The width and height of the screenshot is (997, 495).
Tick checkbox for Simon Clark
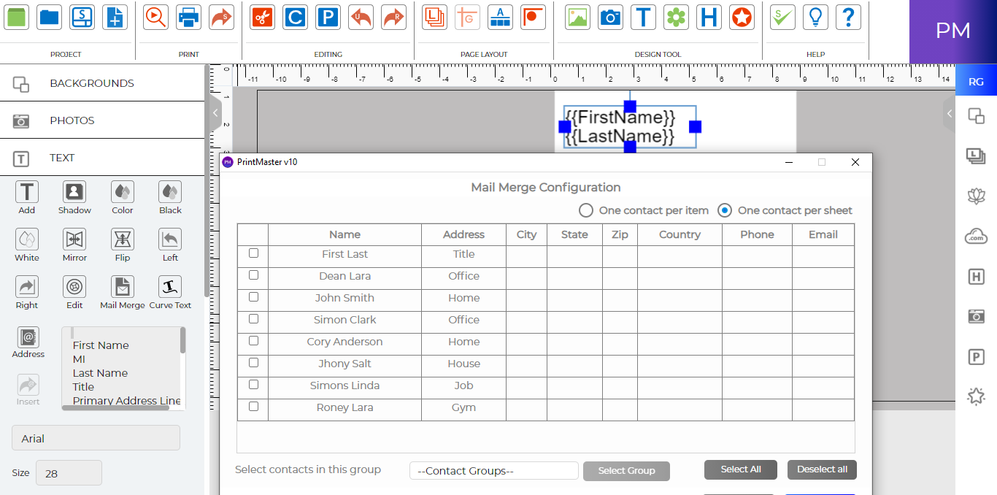253,319
